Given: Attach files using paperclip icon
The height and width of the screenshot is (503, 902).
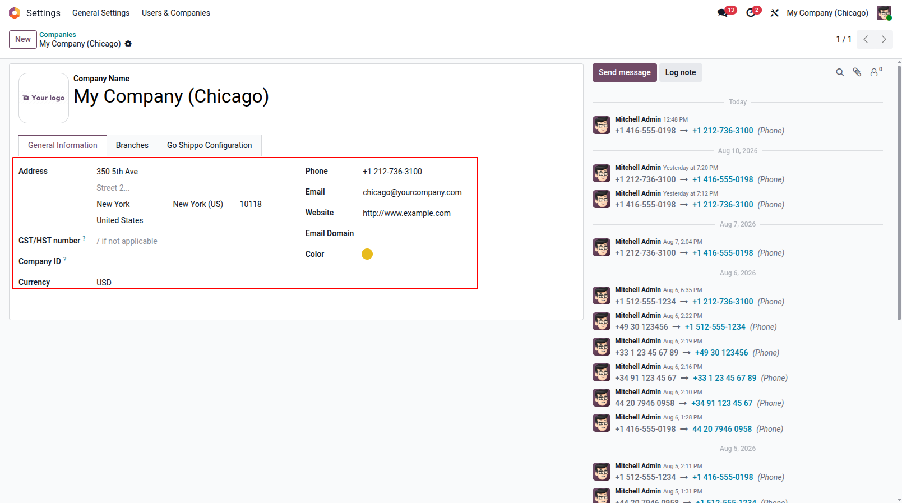Looking at the screenshot, I should [x=857, y=72].
